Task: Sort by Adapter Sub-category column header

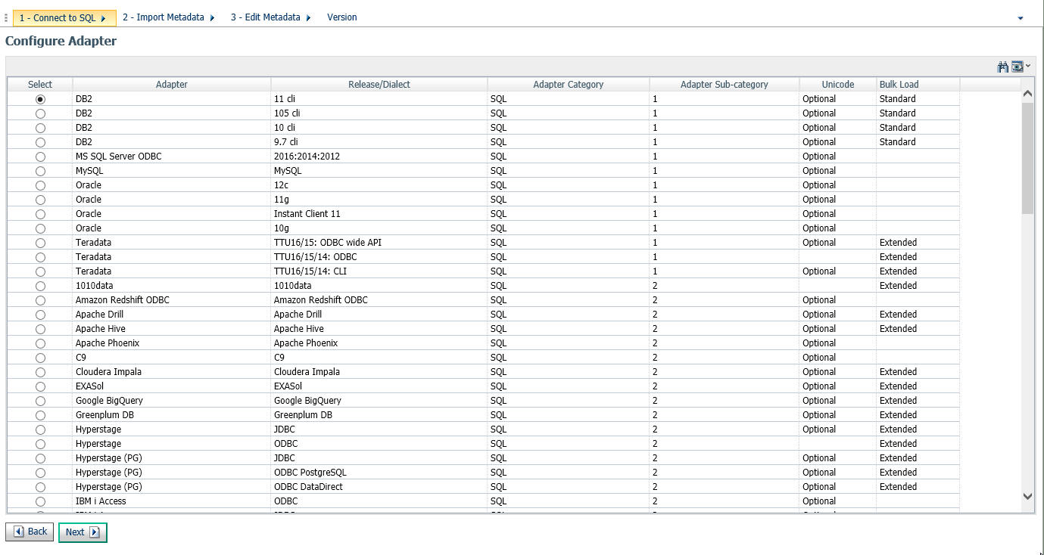Action: (725, 85)
